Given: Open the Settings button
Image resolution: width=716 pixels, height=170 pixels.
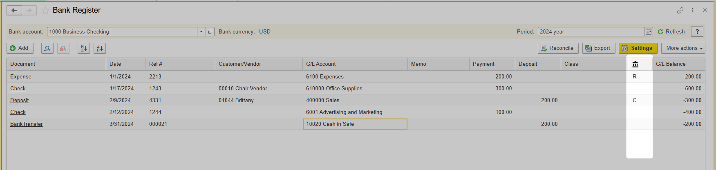Looking at the screenshot, I should (x=638, y=48).
